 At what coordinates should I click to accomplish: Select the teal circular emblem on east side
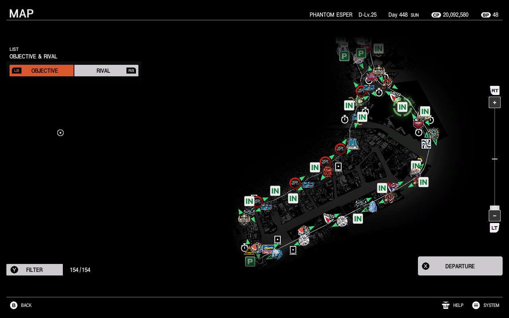click(433, 133)
